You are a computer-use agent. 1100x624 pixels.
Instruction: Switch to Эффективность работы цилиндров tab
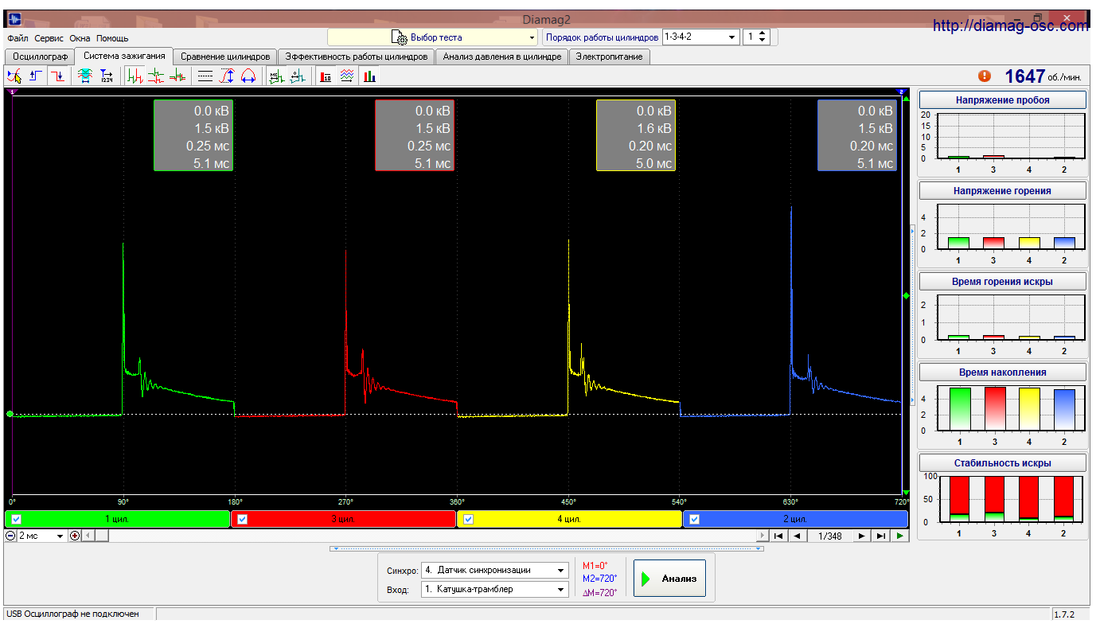[357, 57]
